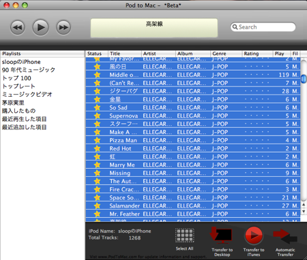Sort by the Title column header
Viewport: 307px width, 260px height.
pyautogui.click(x=125, y=54)
